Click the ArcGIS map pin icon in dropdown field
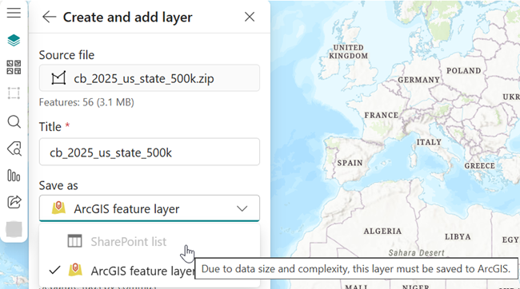520x289 pixels. [x=58, y=208]
